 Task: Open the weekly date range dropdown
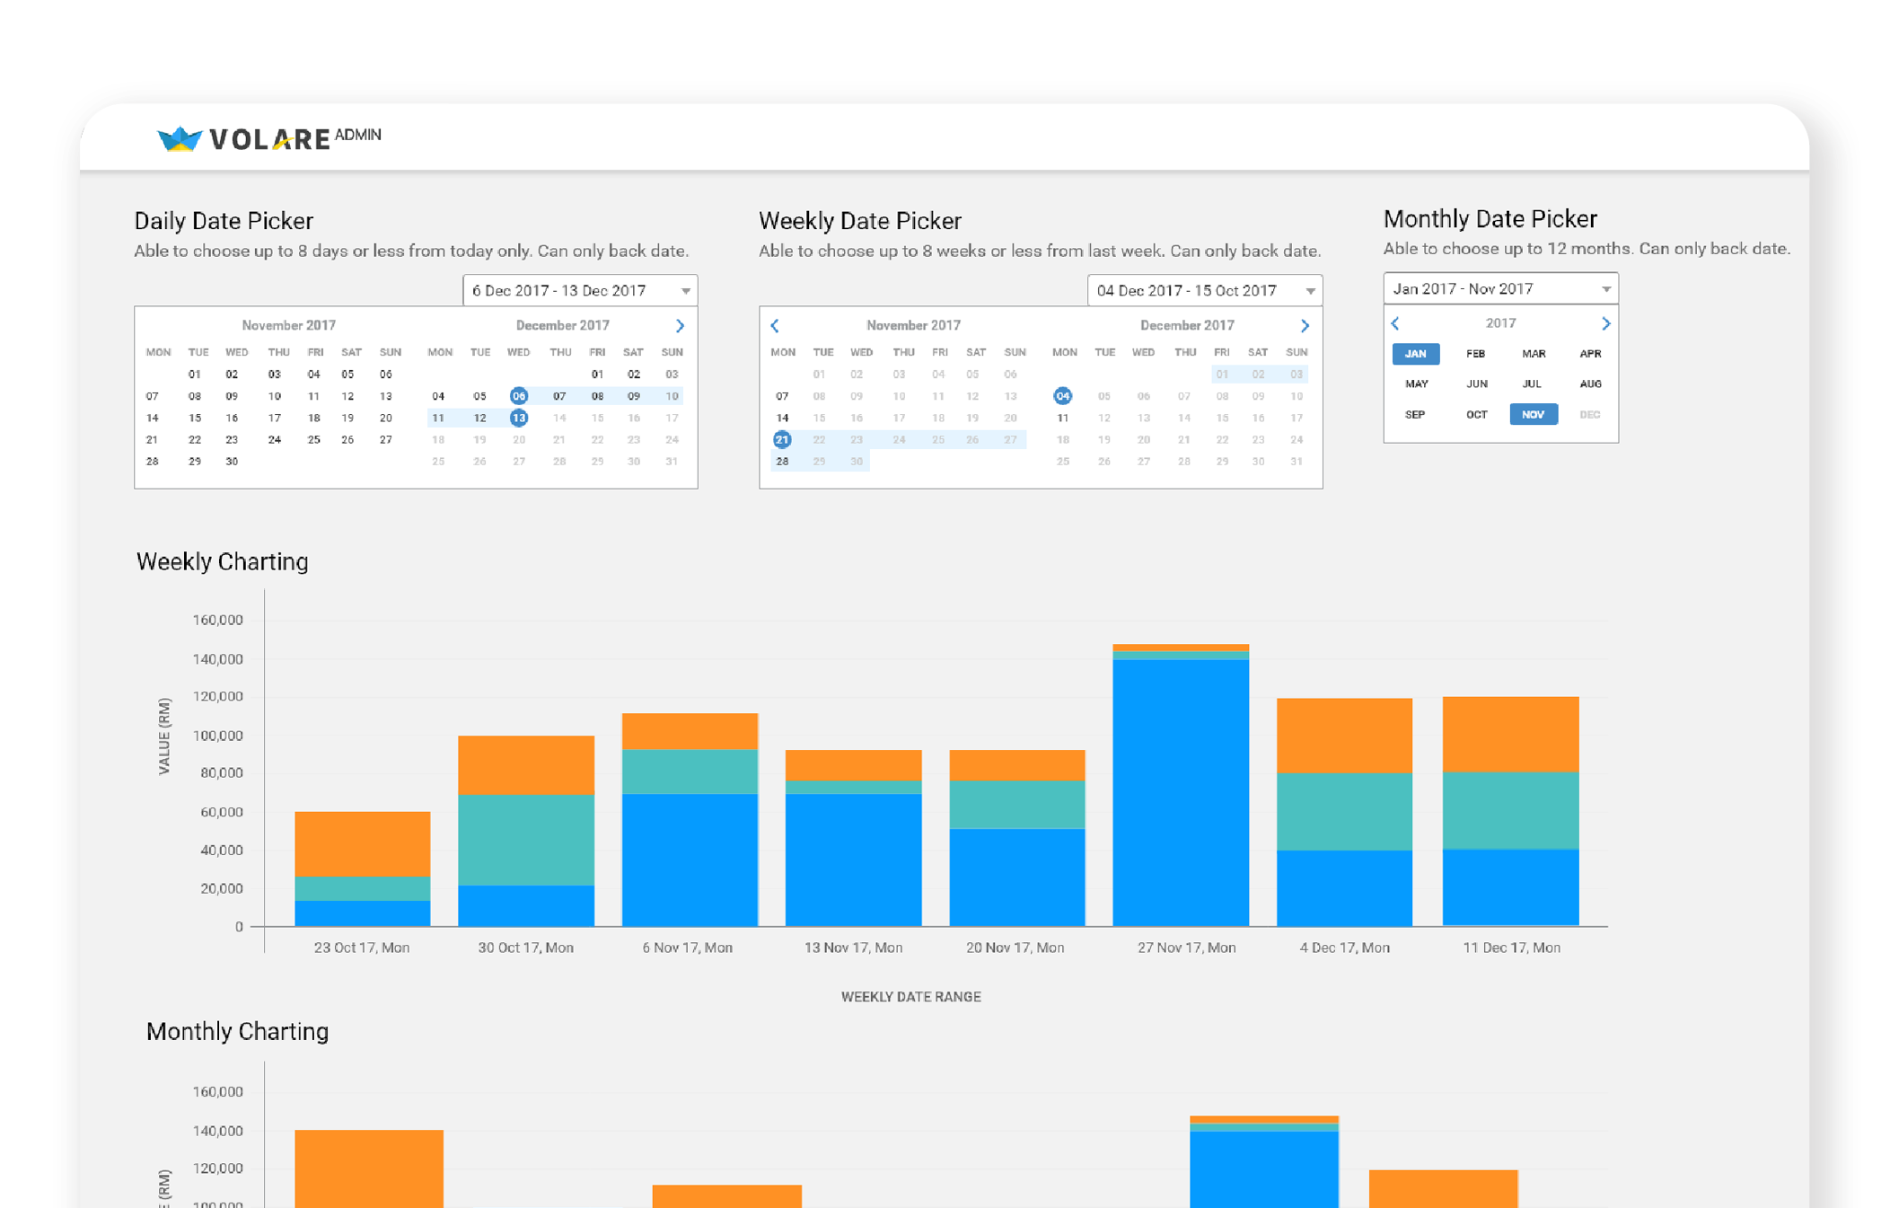click(x=1204, y=290)
